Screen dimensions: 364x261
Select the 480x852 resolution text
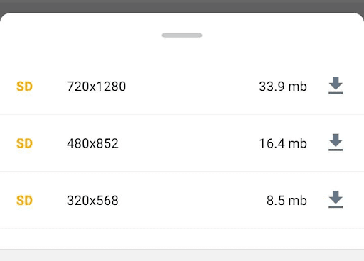(92, 143)
